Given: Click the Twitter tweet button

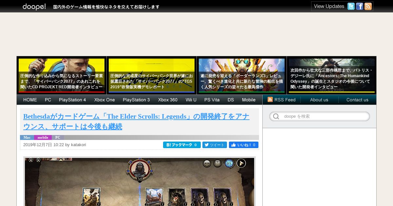Looking at the screenshot, I should (x=215, y=145).
